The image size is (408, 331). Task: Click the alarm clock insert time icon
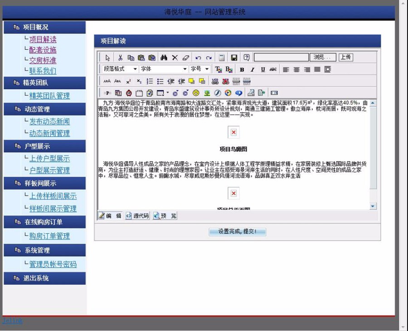tap(129, 93)
